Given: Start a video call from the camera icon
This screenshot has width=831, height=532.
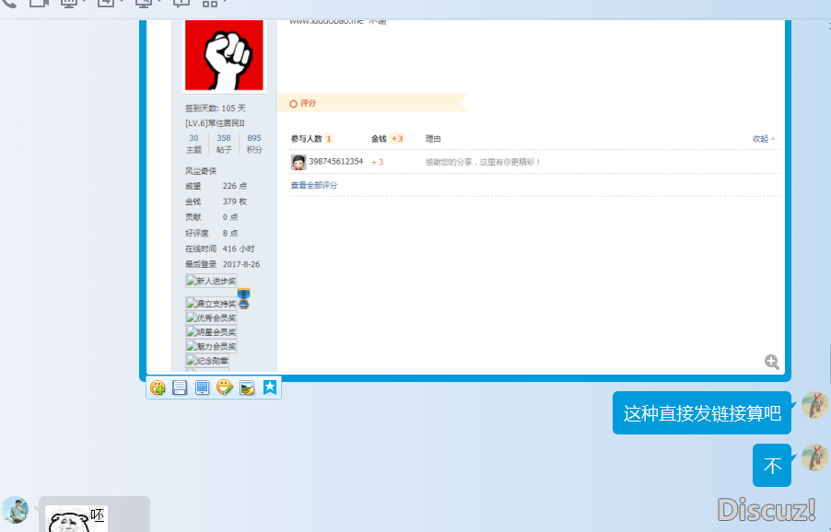Looking at the screenshot, I should pos(38,3).
